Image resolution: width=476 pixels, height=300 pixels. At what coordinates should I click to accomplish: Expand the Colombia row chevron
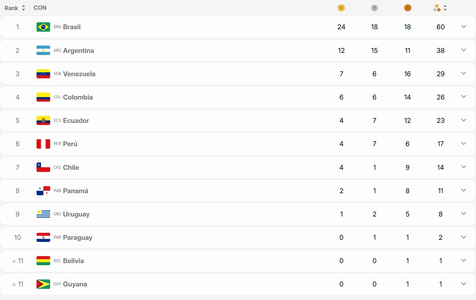click(463, 97)
